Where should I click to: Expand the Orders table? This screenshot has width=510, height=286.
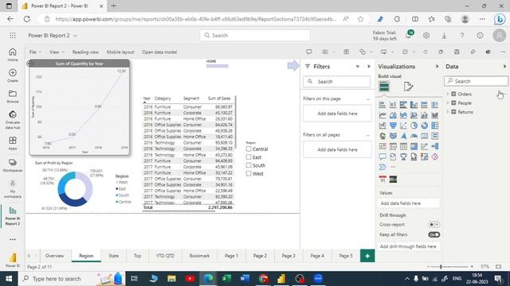coord(448,94)
